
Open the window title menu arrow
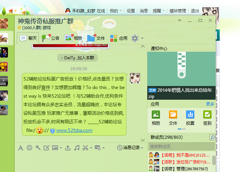point(180,20)
